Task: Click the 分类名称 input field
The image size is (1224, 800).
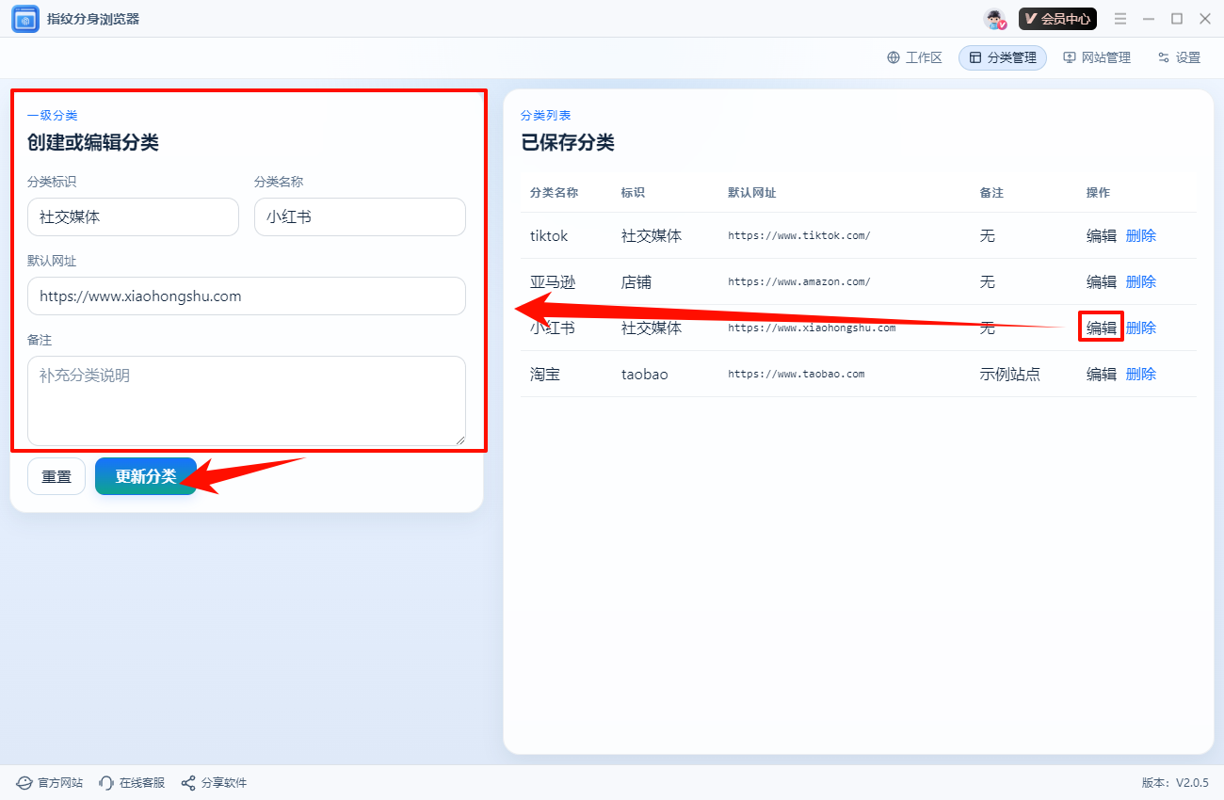Action: coord(360,216)
